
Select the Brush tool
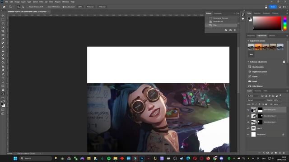coord(3,47)
